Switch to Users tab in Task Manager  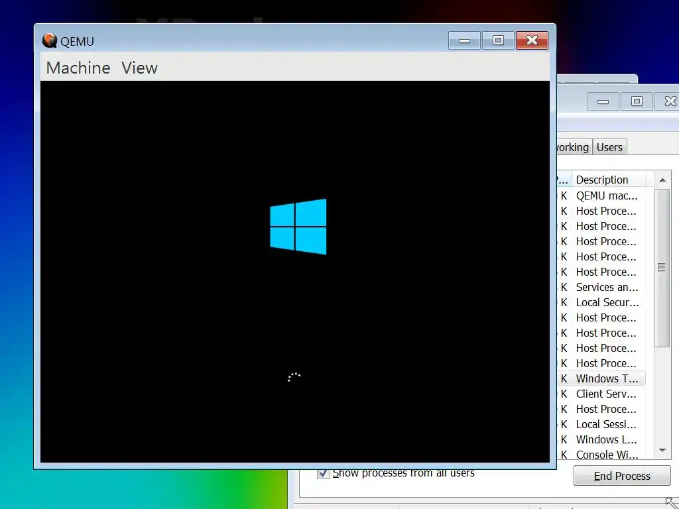click(609, 147)
